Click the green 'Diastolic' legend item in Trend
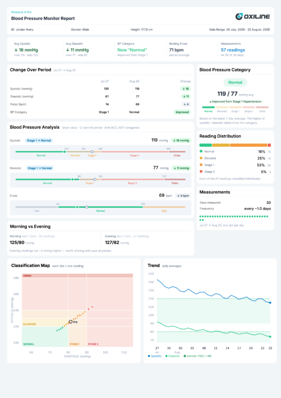The height and width of the screenshot is (398, 281). [173, 356]
